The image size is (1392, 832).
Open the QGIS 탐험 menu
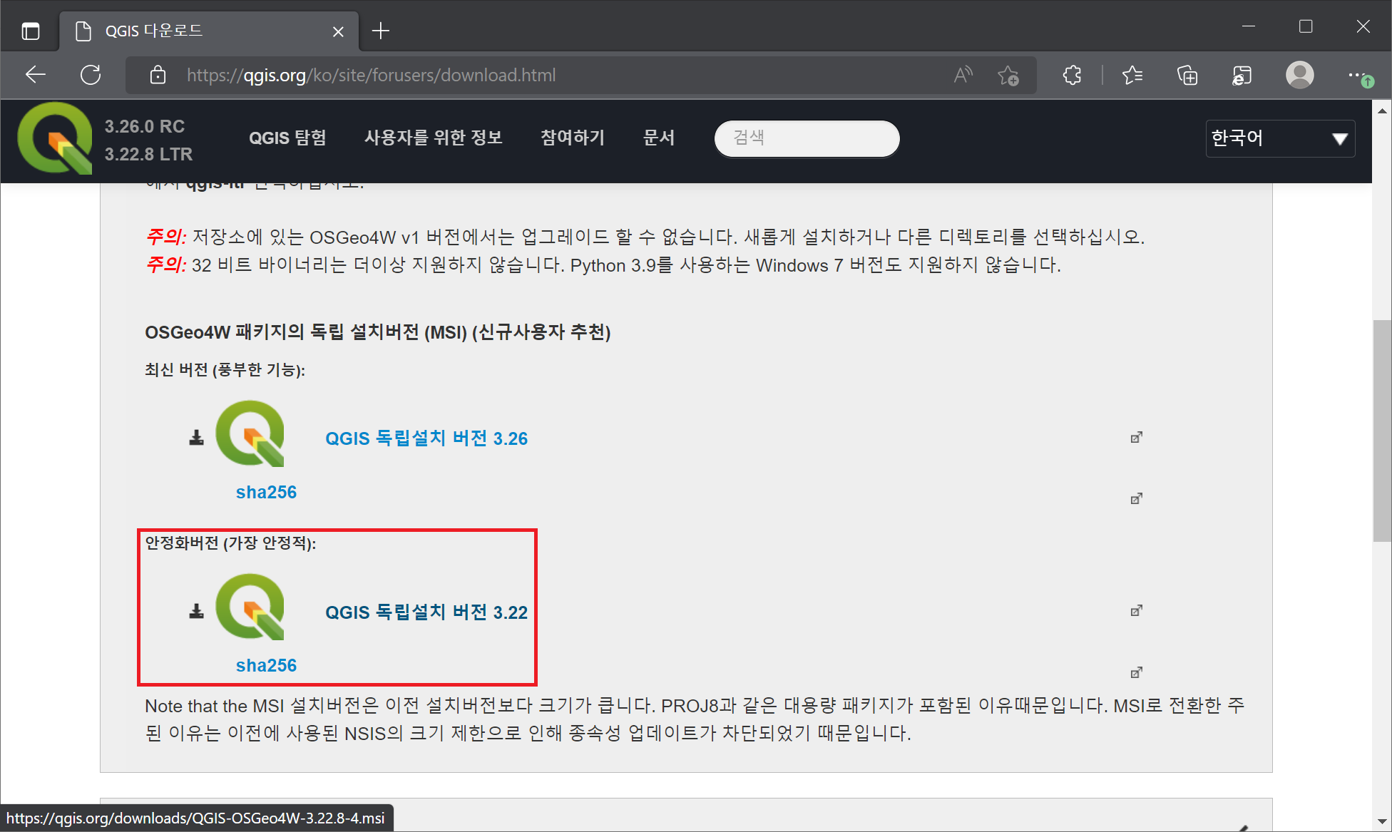[287, 138]
